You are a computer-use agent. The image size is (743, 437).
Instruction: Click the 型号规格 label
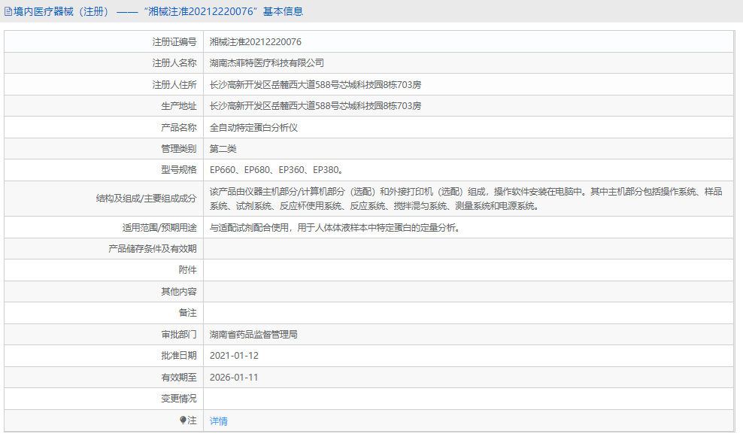[179, 170]
